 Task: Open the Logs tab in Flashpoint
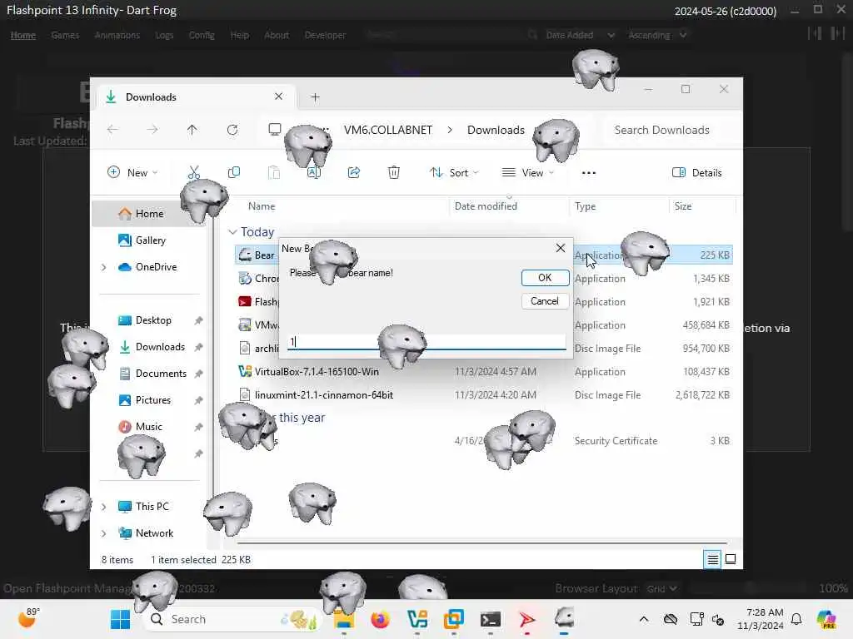coord(164,35)
